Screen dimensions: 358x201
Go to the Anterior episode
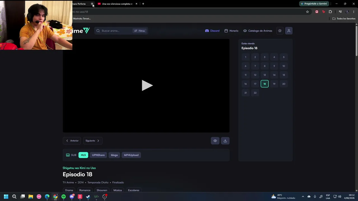coord(72,141)
